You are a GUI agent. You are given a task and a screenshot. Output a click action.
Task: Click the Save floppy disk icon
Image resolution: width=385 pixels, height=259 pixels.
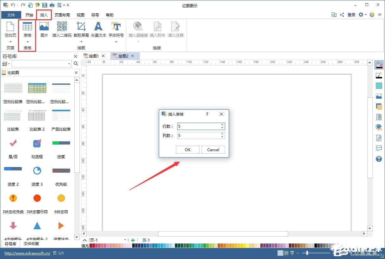click(x=45, y=5)
